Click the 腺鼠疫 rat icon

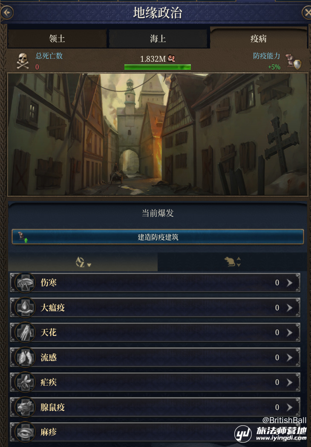click(x=25, y=407)
